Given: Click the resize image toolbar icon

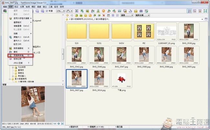Looking at the screenshot, I should [x=82, y=11].
